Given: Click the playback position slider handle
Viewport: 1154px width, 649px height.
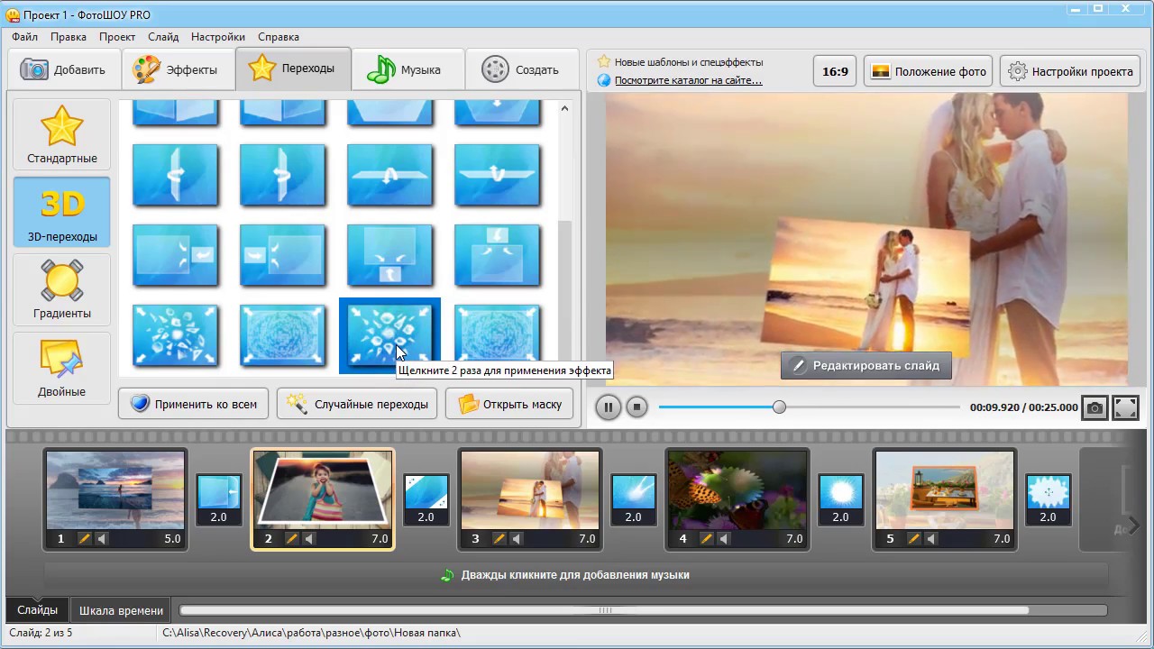Looking at the screenshot, I should pyautogui.click(x=779, y=407).
